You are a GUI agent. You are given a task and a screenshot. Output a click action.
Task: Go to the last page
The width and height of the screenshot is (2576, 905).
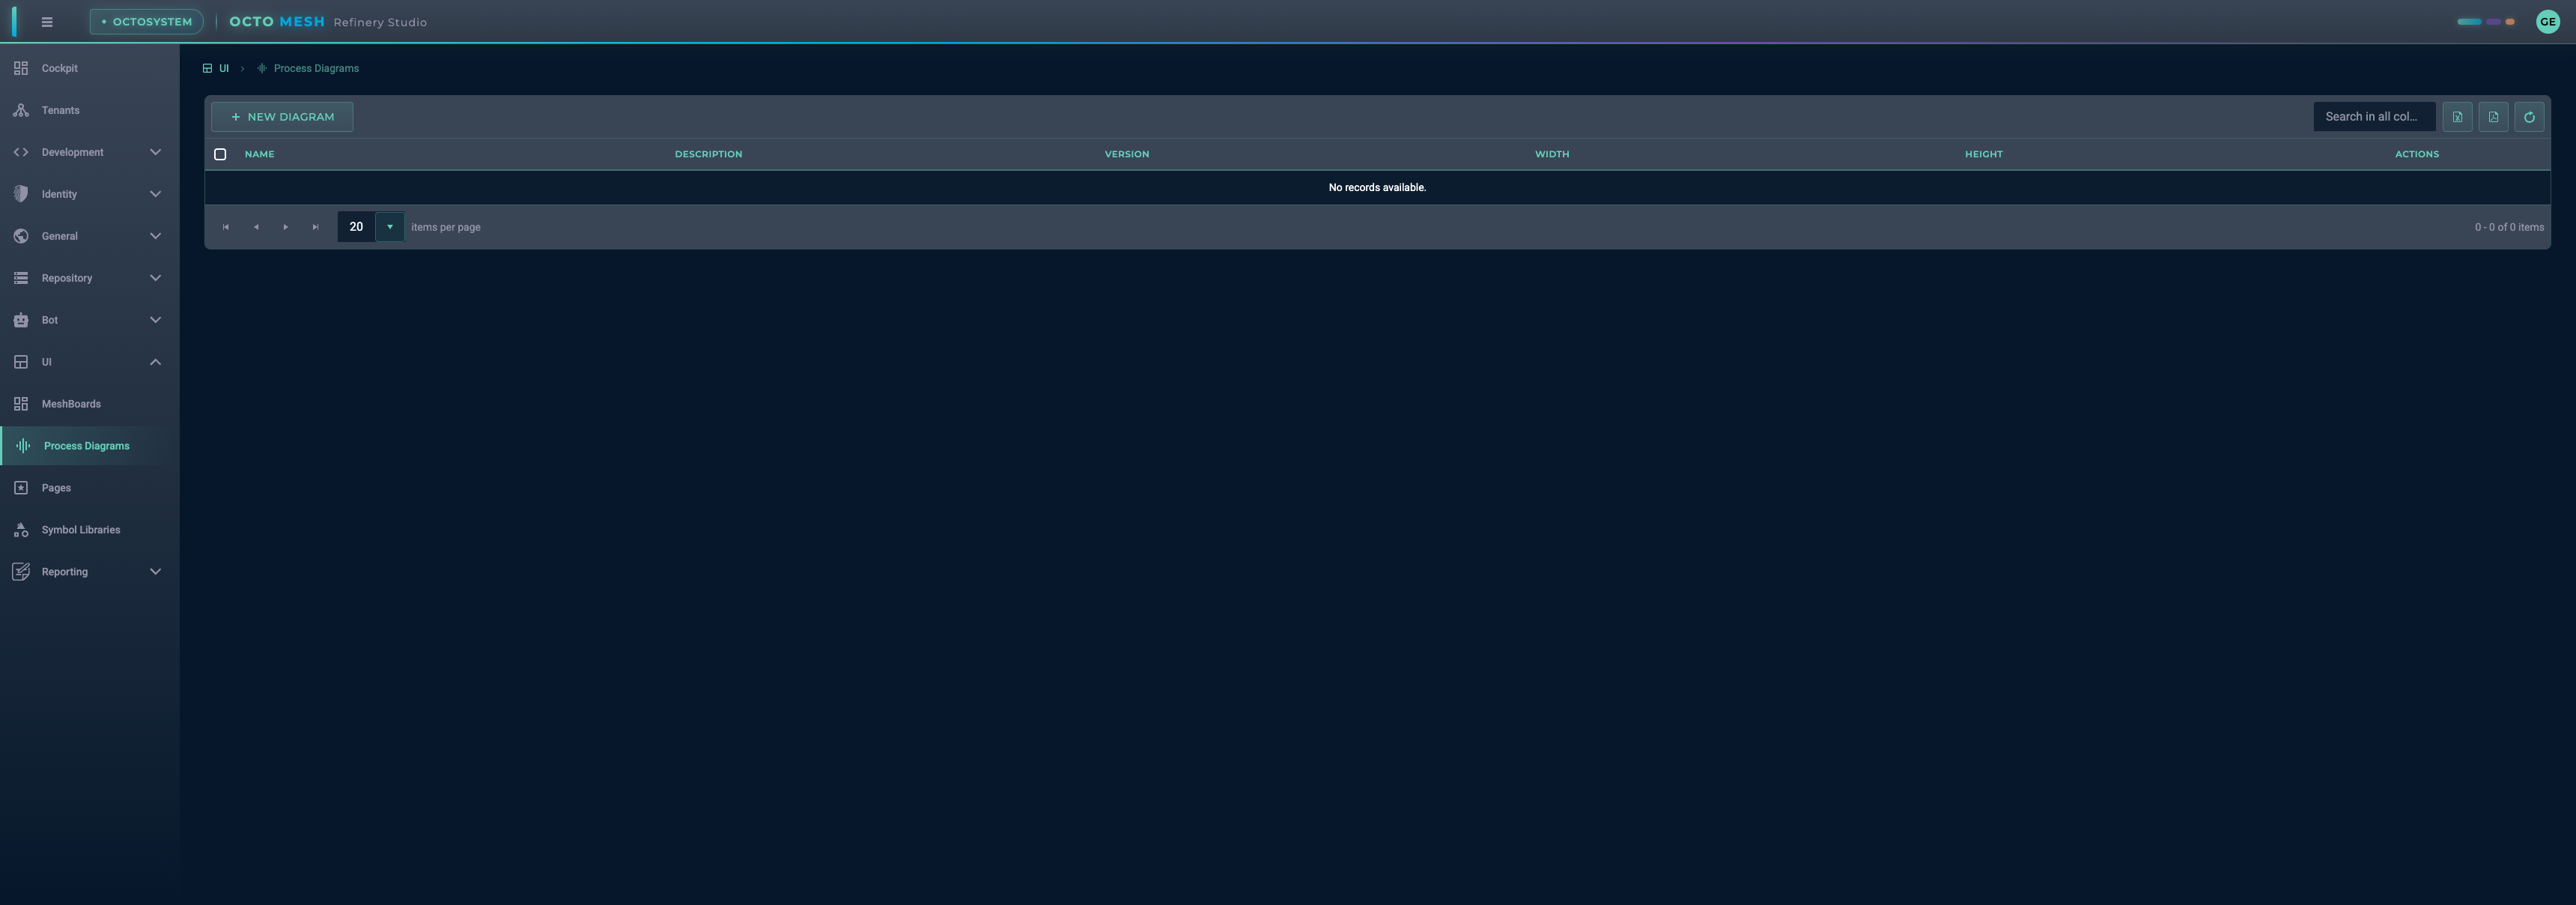click(316, 227)
